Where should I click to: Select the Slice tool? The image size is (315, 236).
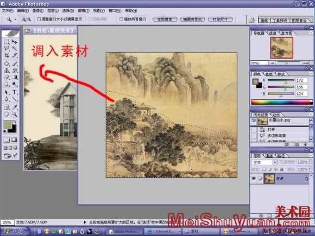[14, 55]
